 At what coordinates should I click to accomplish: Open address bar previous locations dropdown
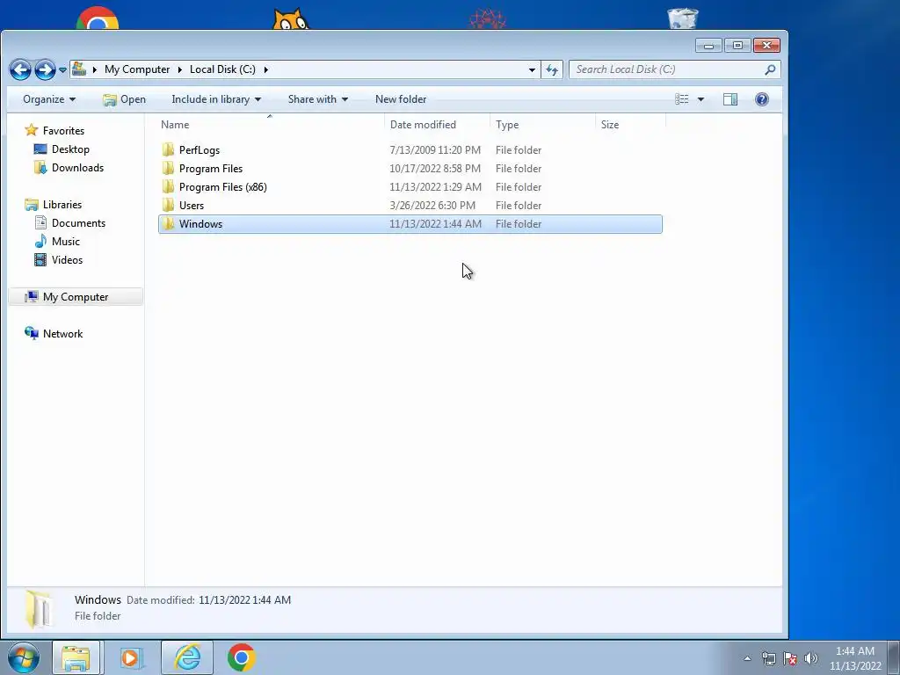click(x=532, y=69)
